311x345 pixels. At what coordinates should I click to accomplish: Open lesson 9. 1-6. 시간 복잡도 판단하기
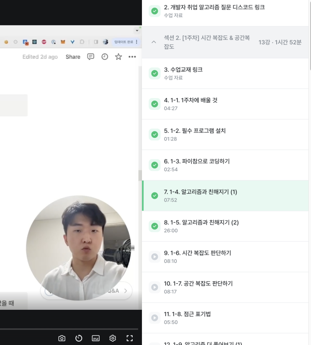(x=225, y=257)
